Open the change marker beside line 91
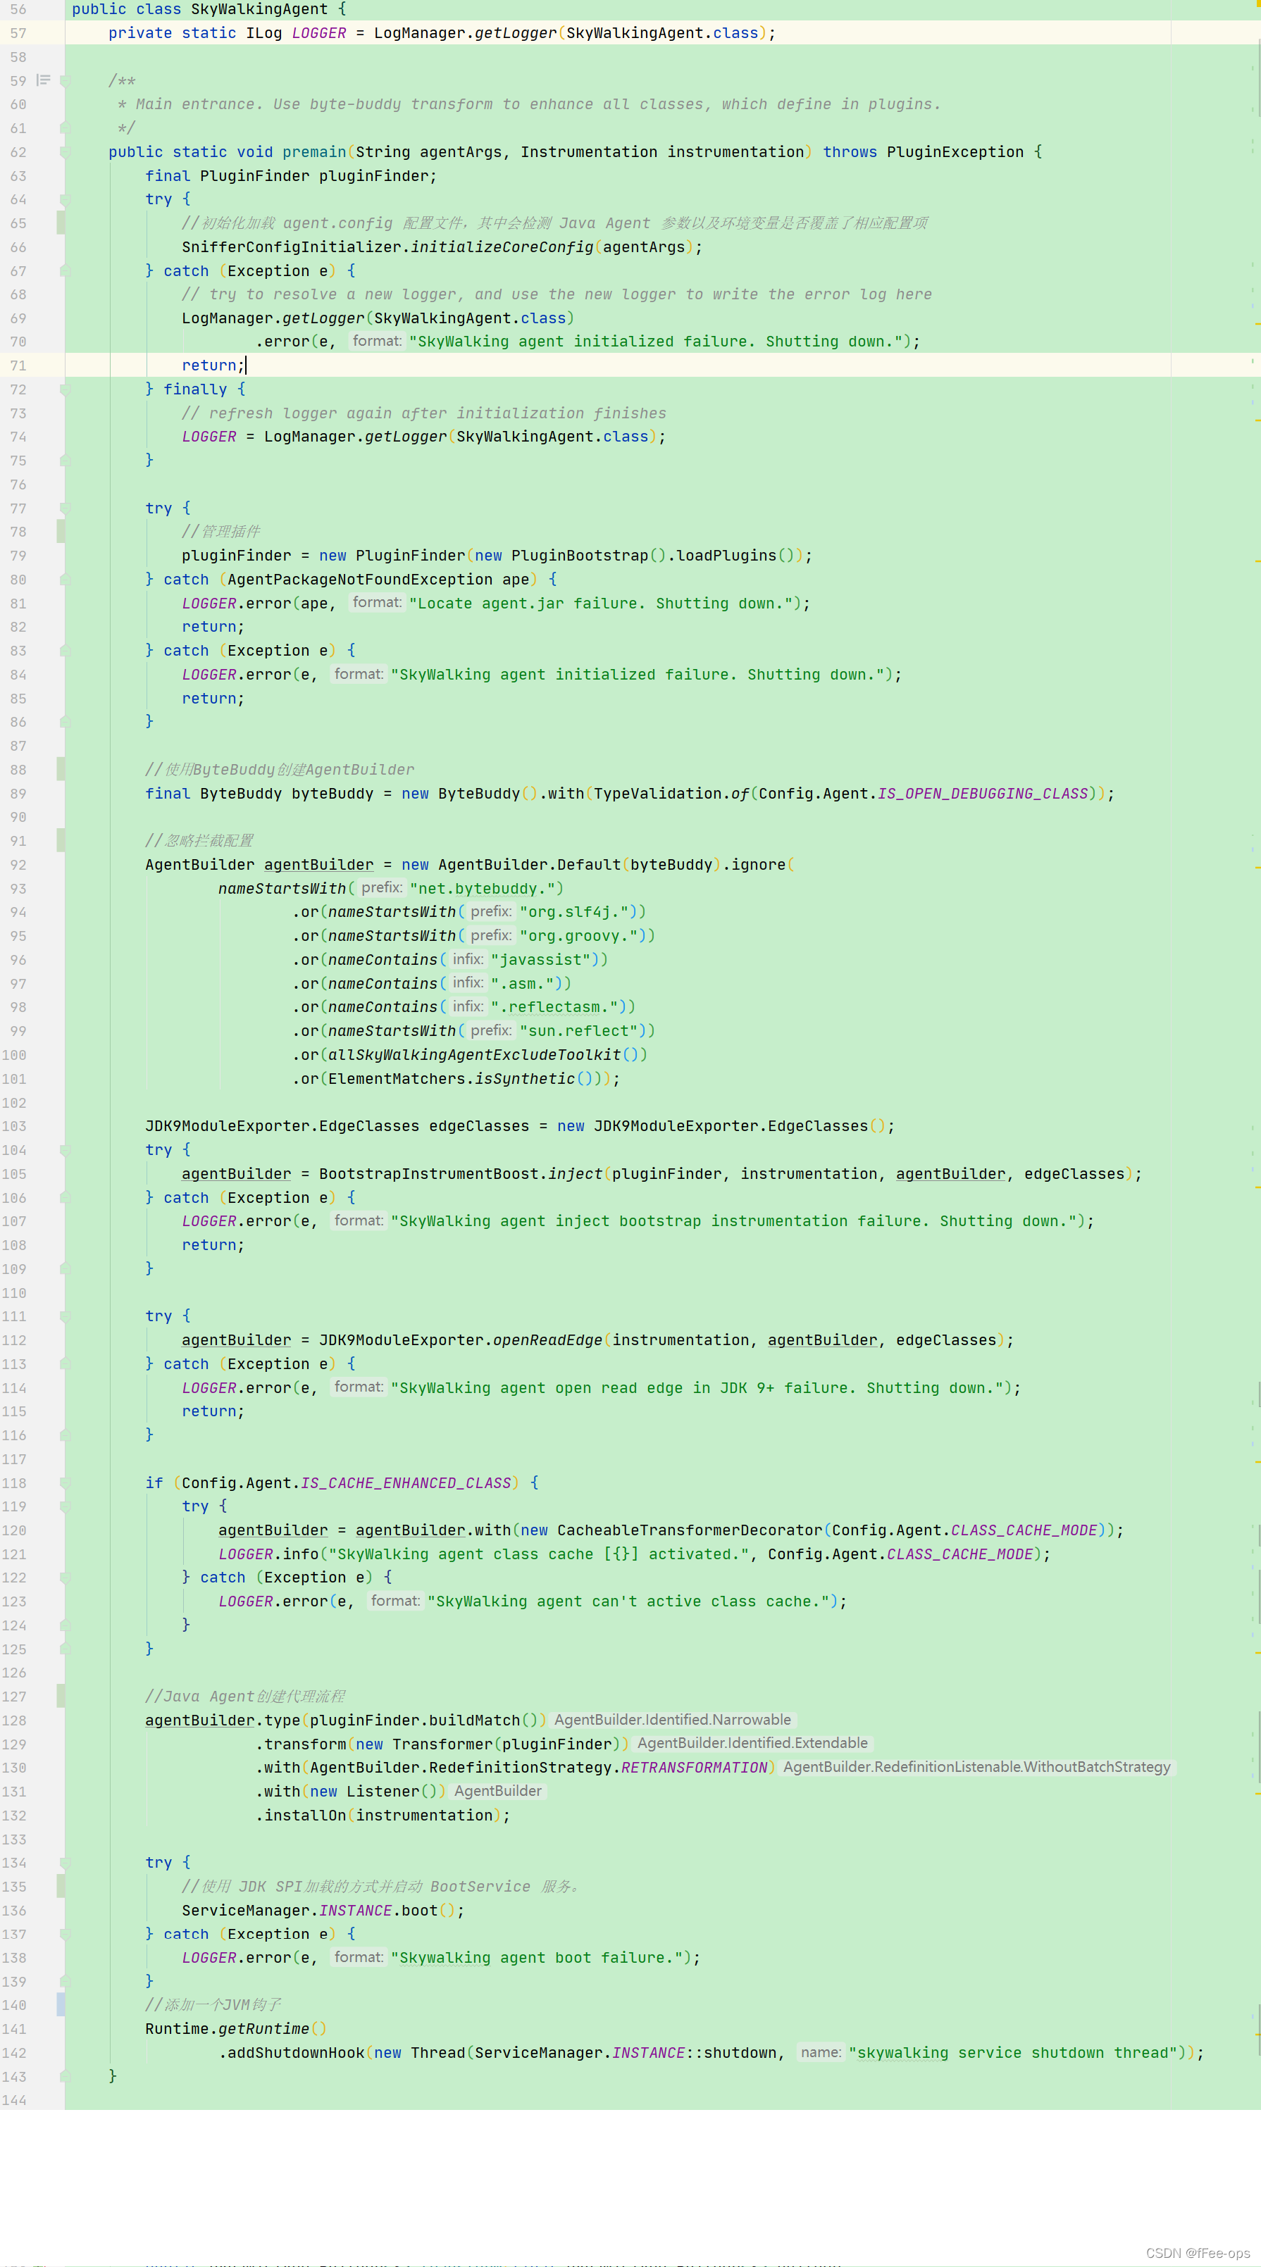Viewport: 1261px width, 2267px height. [x=60, y=839]
